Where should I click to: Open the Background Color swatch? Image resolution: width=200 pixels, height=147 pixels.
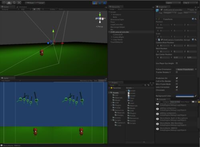(x=185, y=96)
